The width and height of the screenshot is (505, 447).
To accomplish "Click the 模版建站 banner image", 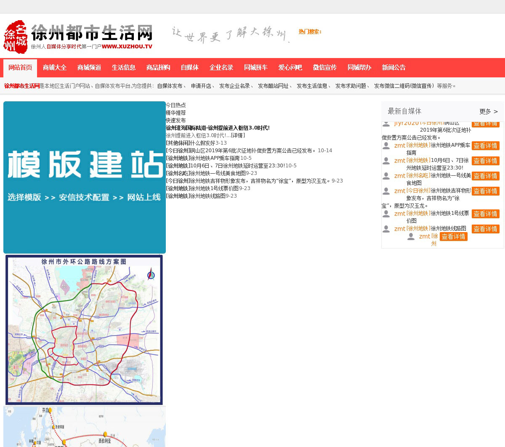I will pyautogui.click(x=85, y=177).
